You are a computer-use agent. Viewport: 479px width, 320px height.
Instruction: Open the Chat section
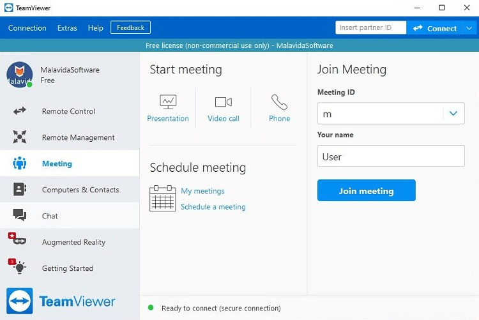(70, 215)
